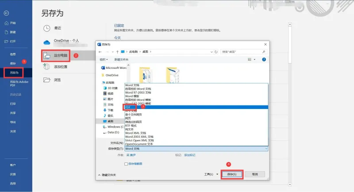Open the 信息 backstage page

[13, 54]
